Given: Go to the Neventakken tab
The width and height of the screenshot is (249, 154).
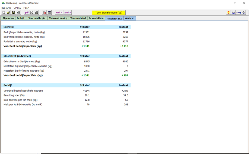Looking at the screenshot, I should [x=96, y=18].
